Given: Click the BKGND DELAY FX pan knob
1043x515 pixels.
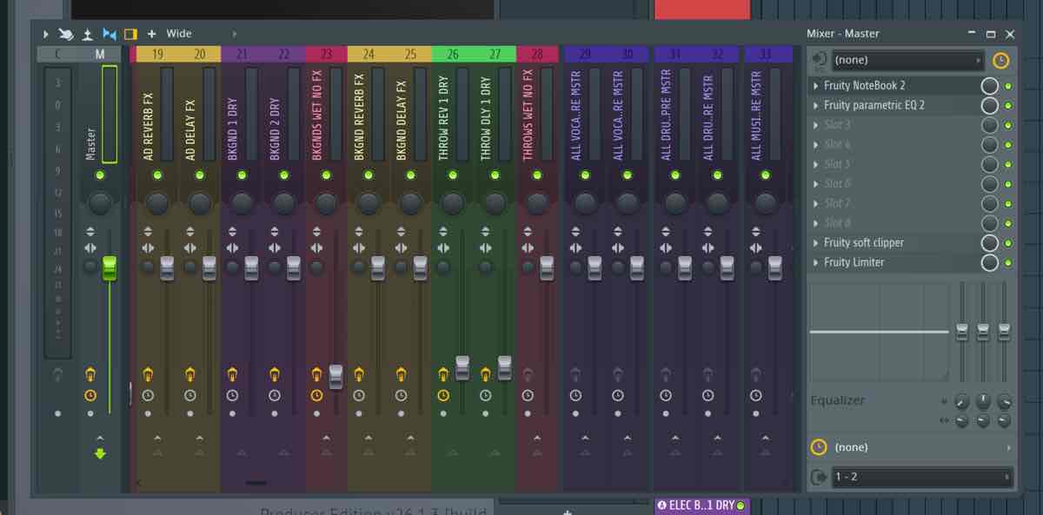Looking at the screenshot, I should [411, 203].
